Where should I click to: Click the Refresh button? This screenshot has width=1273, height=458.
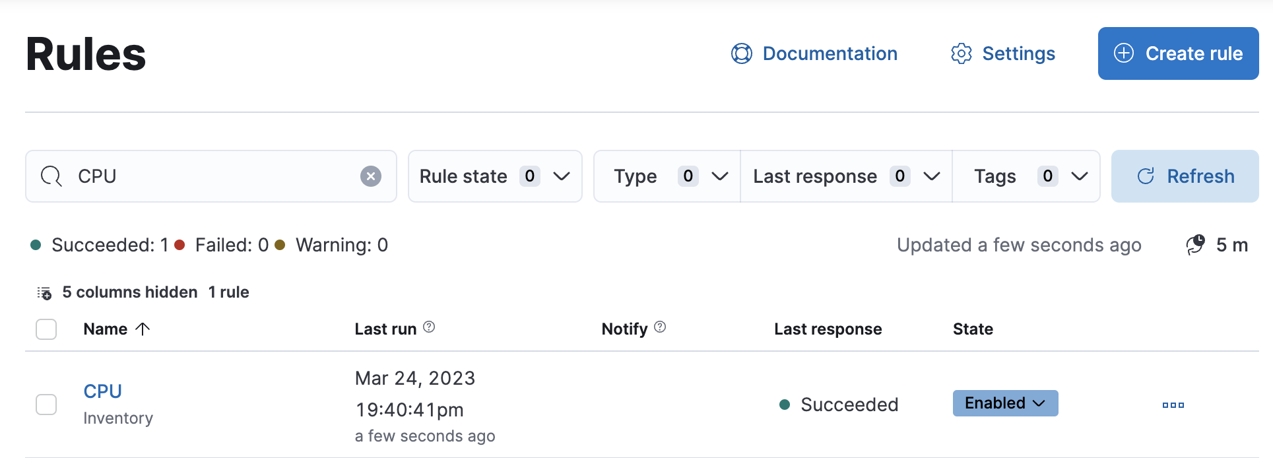[1185, 176]
